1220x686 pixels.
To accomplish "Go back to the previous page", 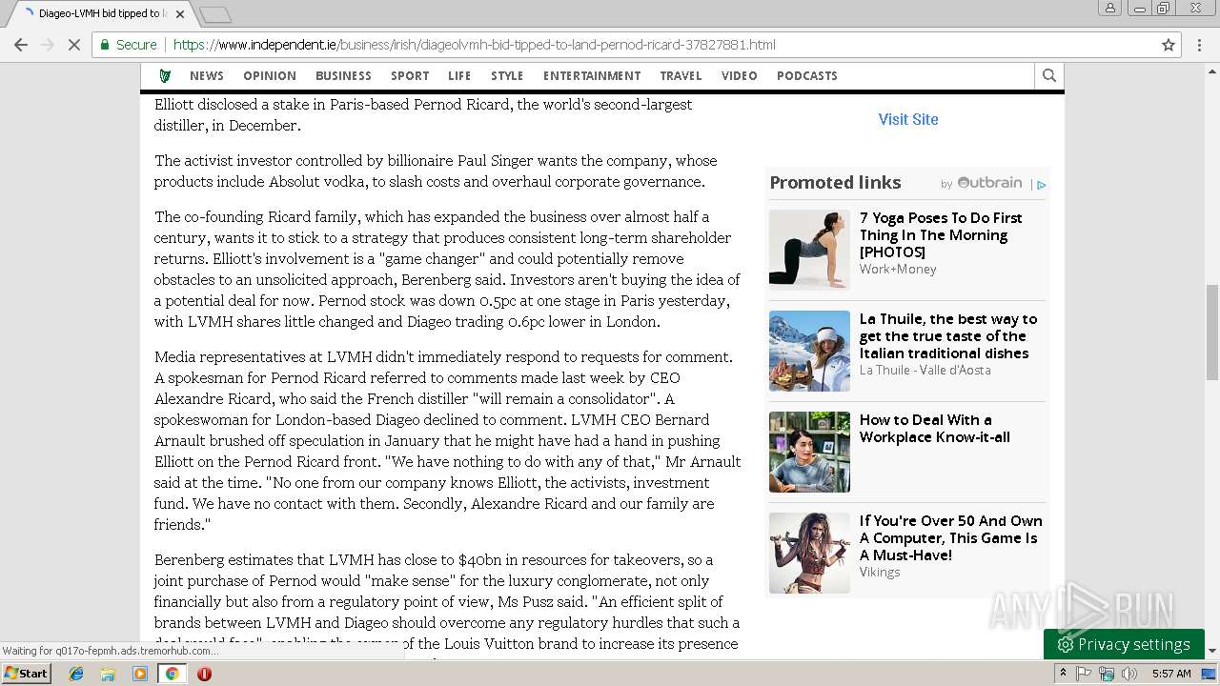I will [21, 45].
